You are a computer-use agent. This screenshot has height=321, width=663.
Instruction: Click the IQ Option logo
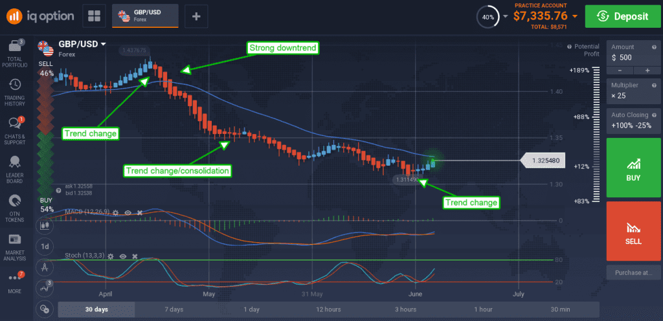click(40, 16)
